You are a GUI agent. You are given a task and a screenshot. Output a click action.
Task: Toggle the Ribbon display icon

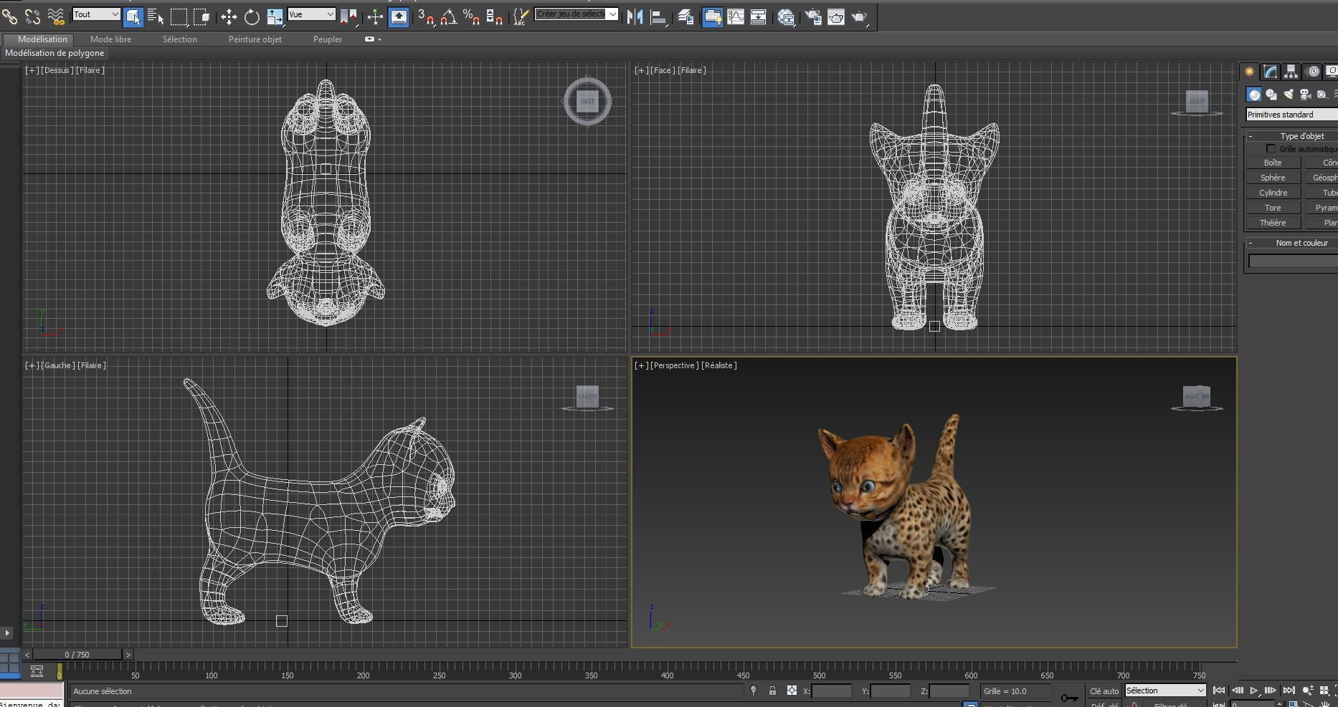(712, 16)
